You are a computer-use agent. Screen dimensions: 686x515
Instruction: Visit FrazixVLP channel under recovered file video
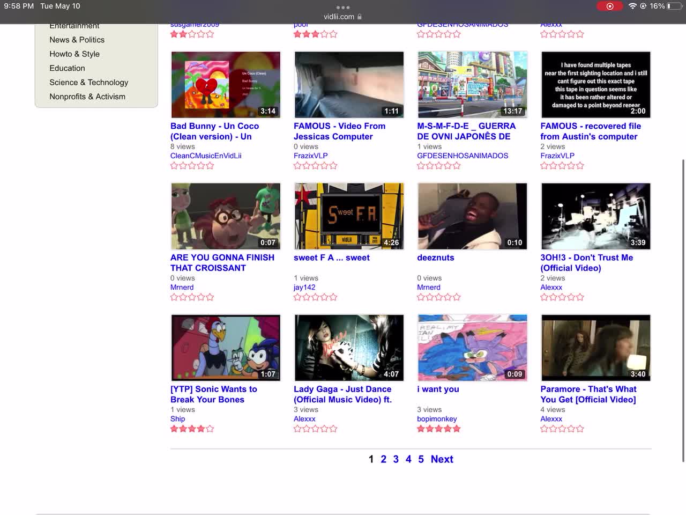[557, 156]
